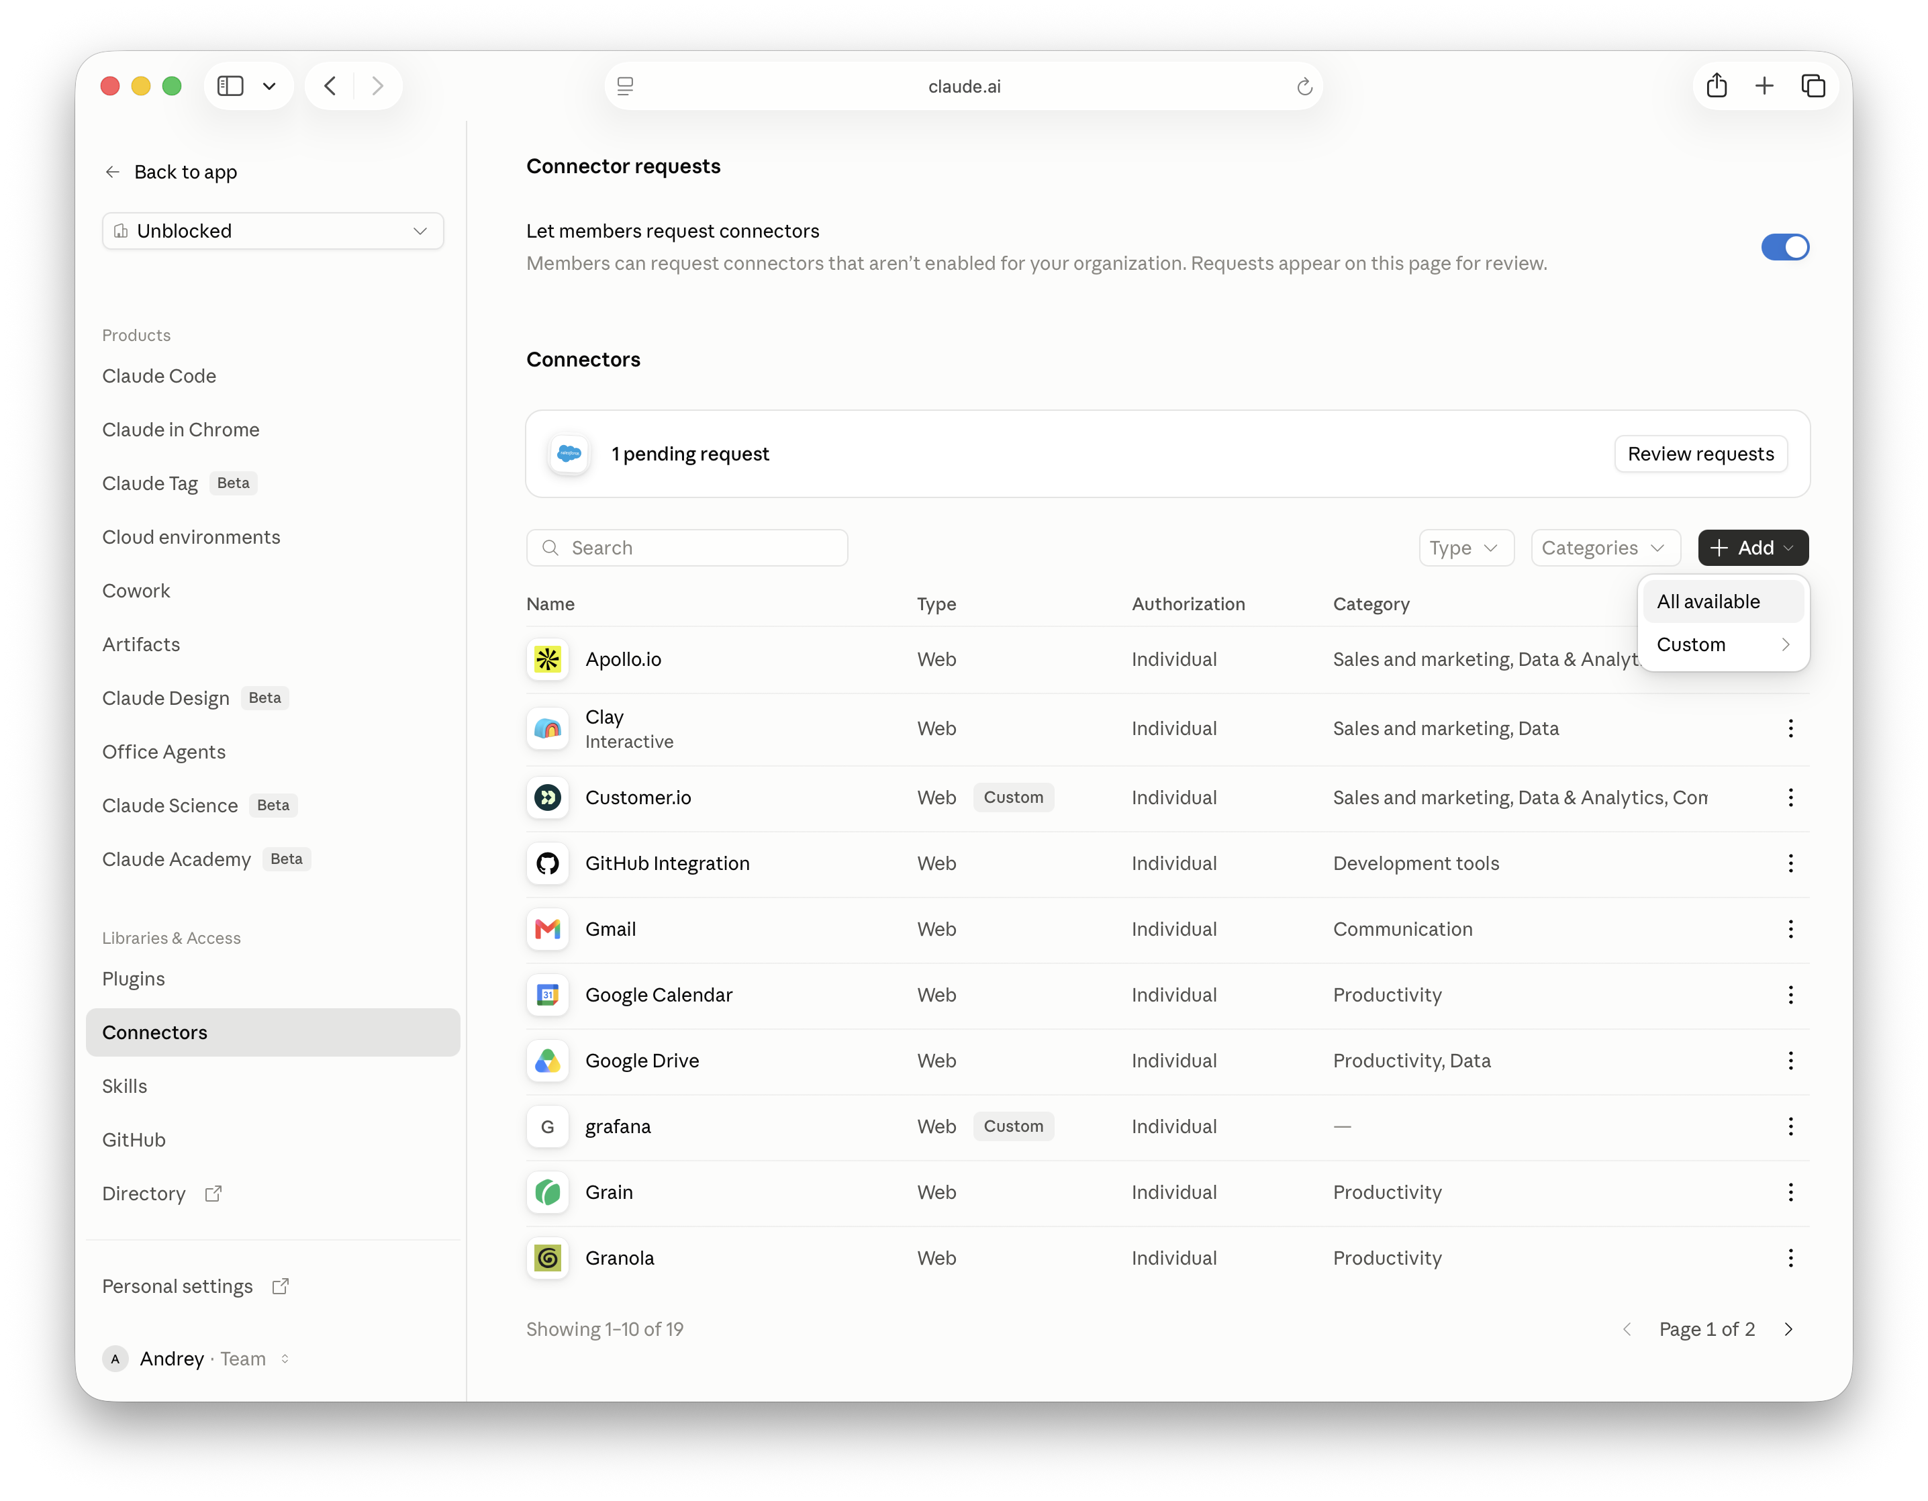Open the more options menu for Clay

[1790, 728]
